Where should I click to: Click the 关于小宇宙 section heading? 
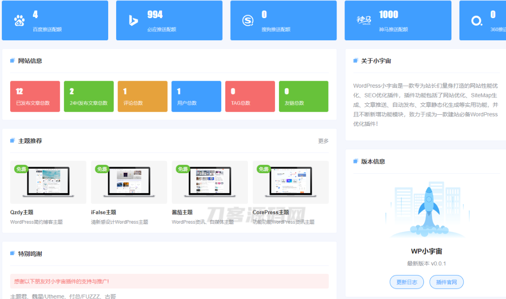coord(376,61)
